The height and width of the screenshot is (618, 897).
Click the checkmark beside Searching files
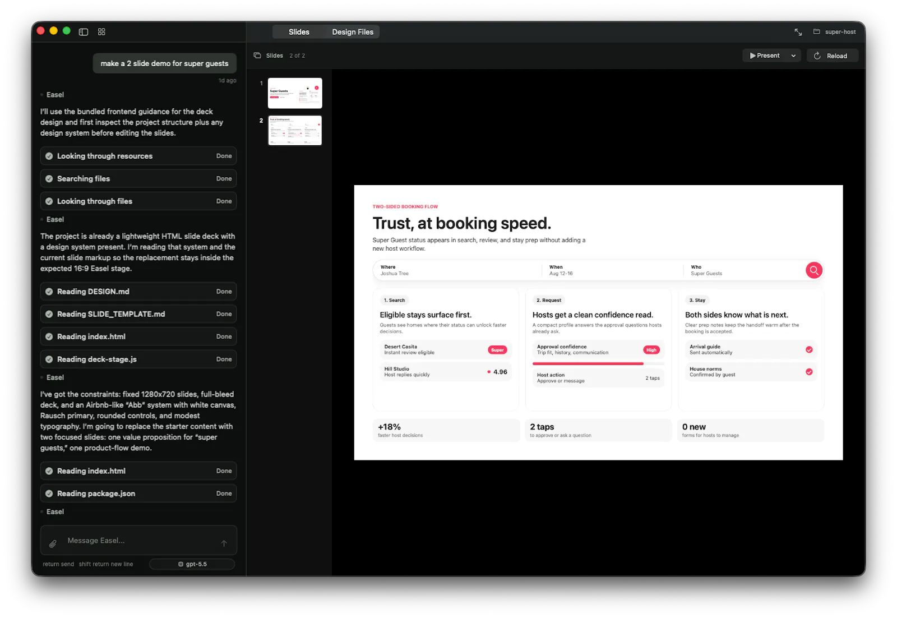[x=49, y=178]
